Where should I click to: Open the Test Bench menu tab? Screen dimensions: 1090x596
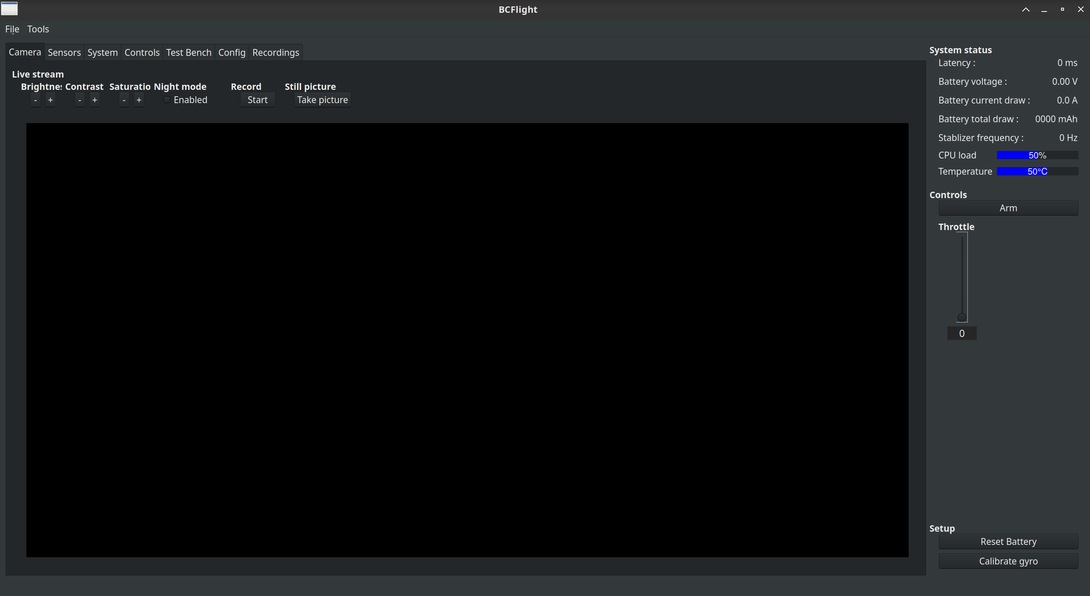(188, 52)
